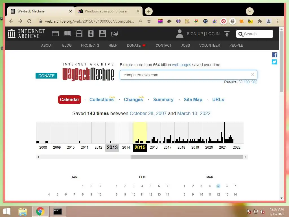289x217 pixels.
Task: Clear the Wayback search field
Action: [253, 75]
